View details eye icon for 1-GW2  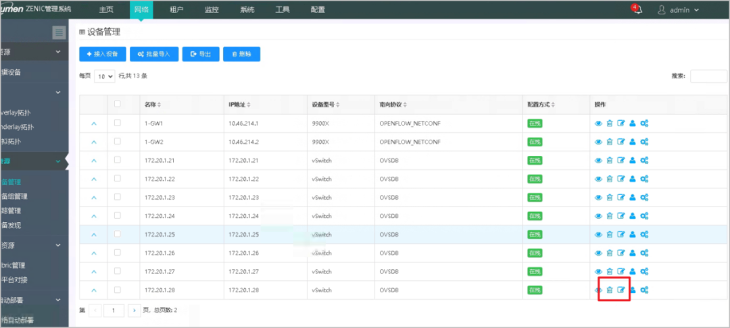(x=599, y=142)
